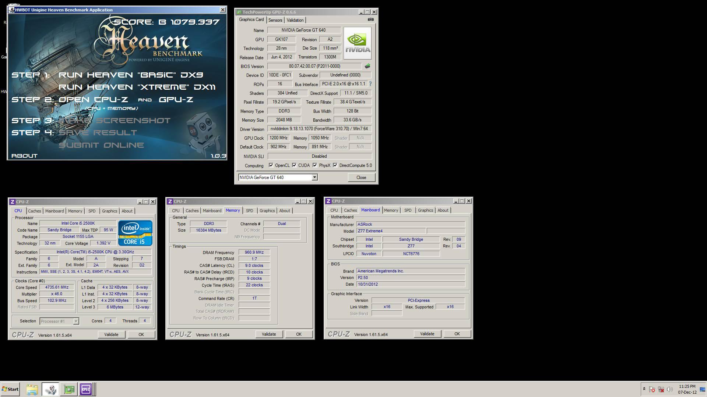Select the Graphics Card tab in GPU-Z
Image resolution: width=707 pixels, height=397 pixels.
(x=251, y=20)
